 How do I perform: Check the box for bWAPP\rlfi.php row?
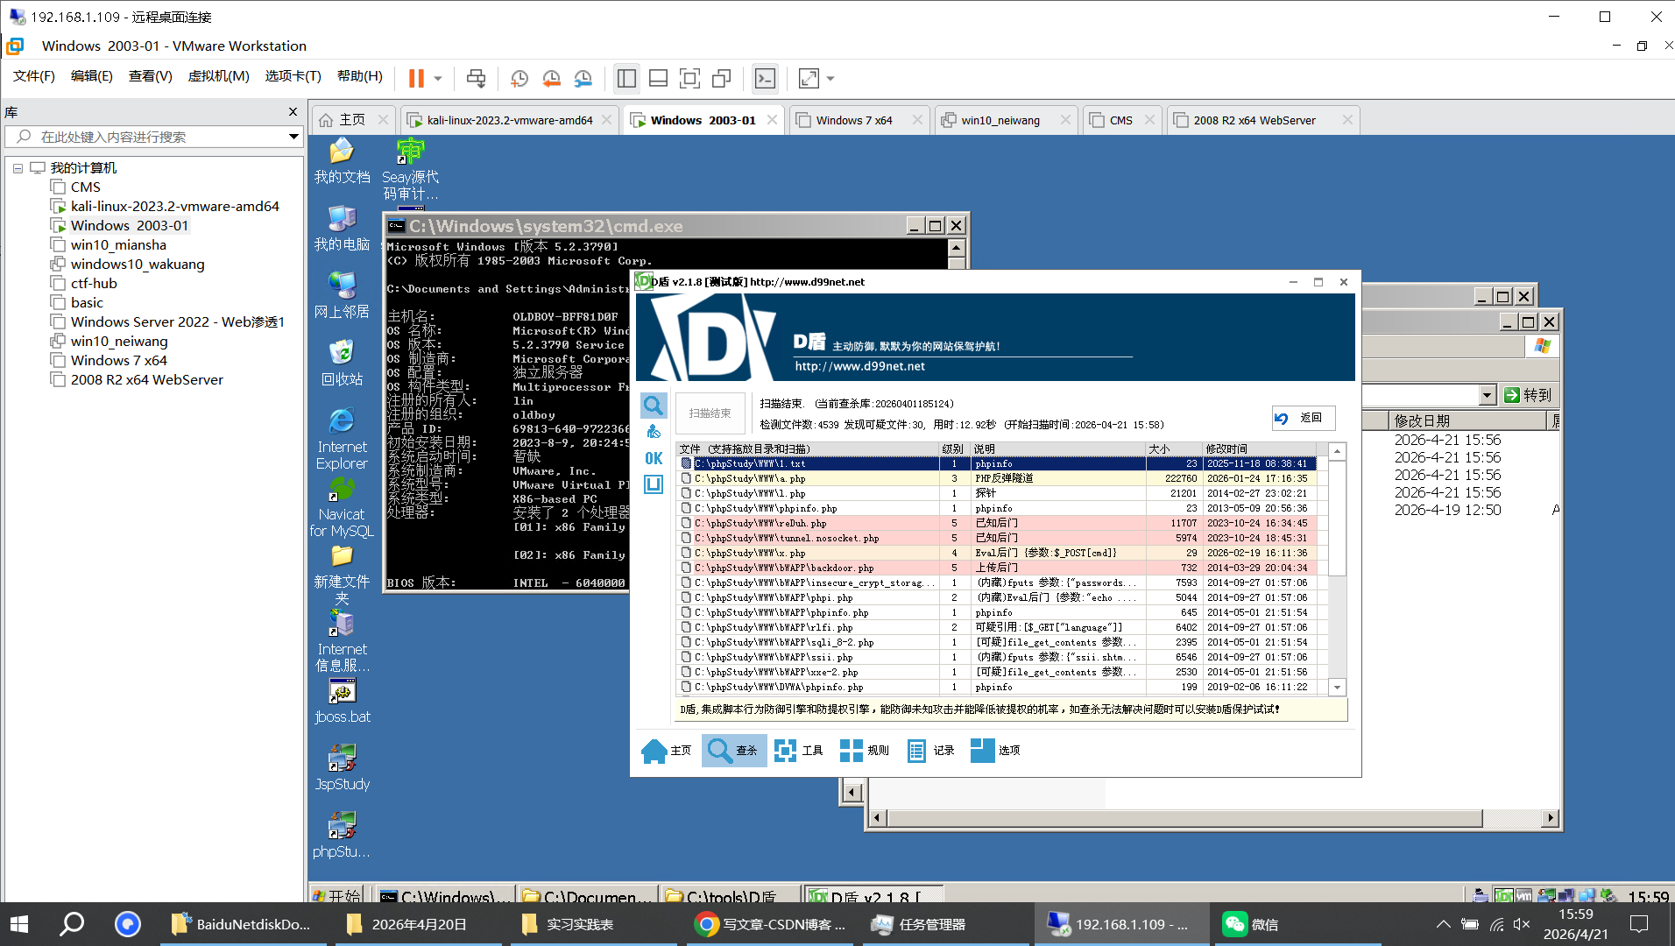[x=687, y=627]
